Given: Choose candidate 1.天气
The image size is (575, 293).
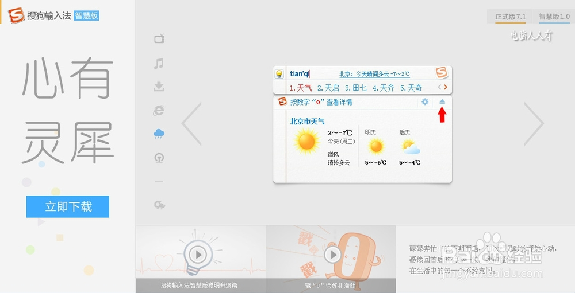Looking at the screenshot, I should coord(300,88).
